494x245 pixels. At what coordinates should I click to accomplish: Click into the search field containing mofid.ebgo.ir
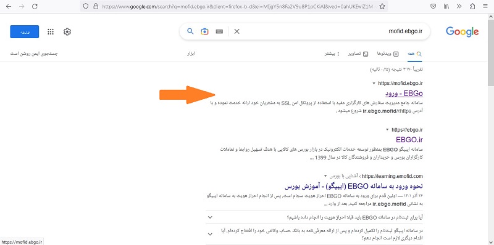[331, 31]
